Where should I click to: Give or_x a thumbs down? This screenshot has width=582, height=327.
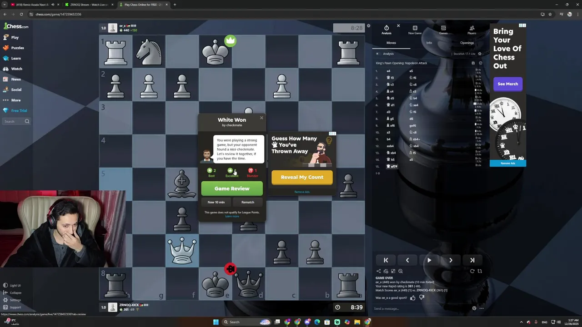tap(421, 297)
